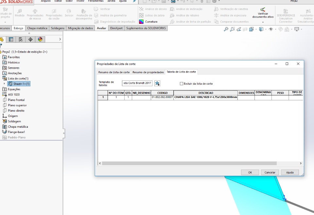Click the CODIGO cell 01.002.002.00007

[162, 97]
